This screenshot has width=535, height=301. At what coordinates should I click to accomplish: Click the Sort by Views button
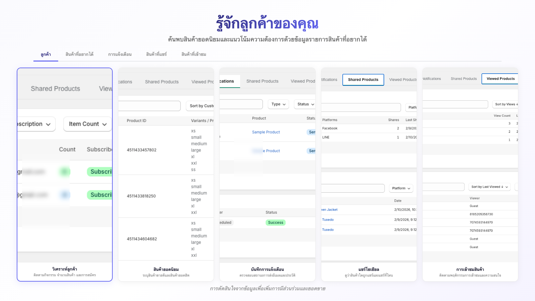click(506, 104)
